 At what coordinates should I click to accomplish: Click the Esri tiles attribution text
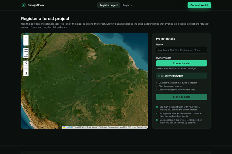coord(110,127)
